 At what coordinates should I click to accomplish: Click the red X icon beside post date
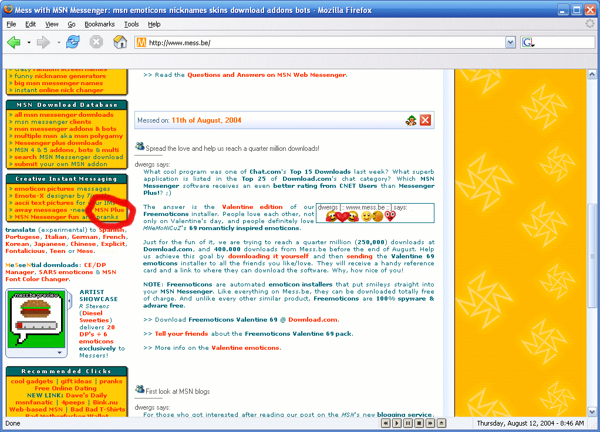tap(425, 120)
